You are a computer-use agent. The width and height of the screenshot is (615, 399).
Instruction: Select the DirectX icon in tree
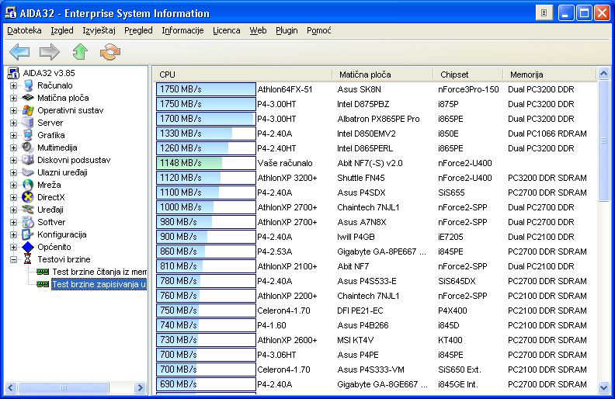click(x=29, y=197)
